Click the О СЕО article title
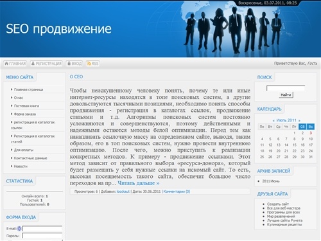 coord(76,76)
